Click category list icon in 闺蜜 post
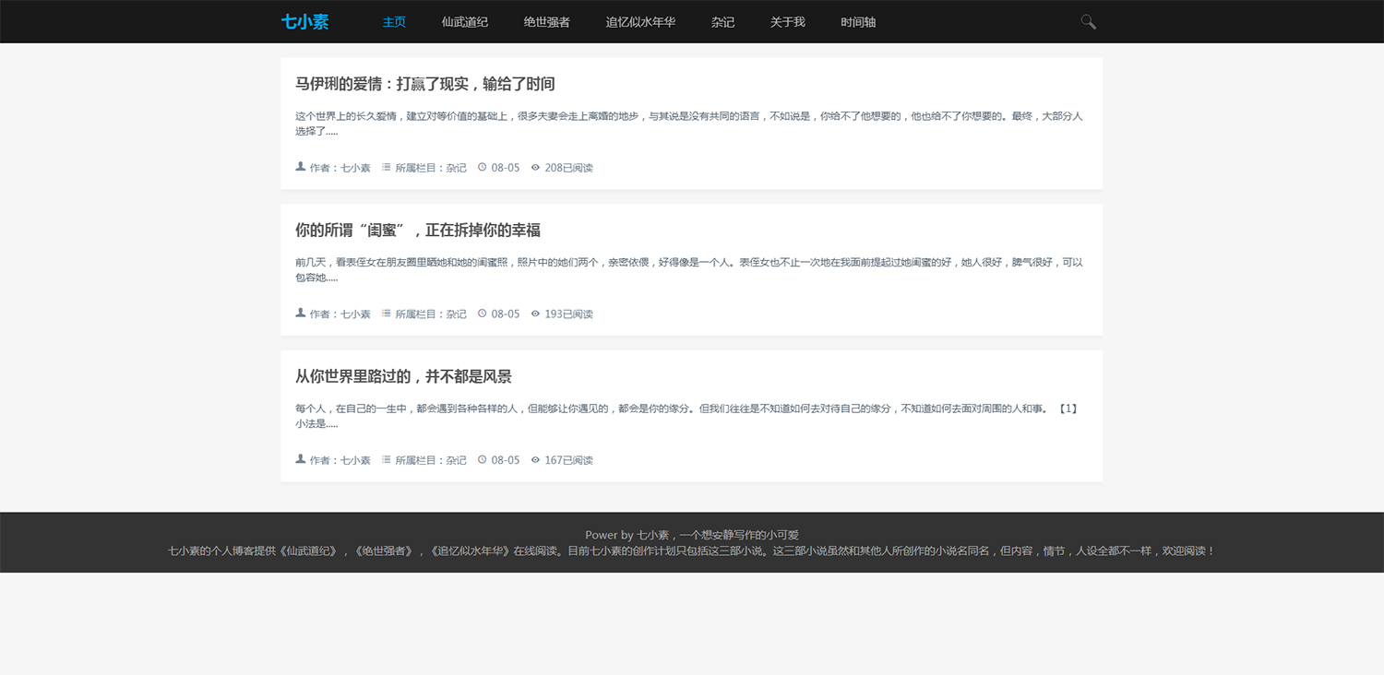 [x=387, y=314]
